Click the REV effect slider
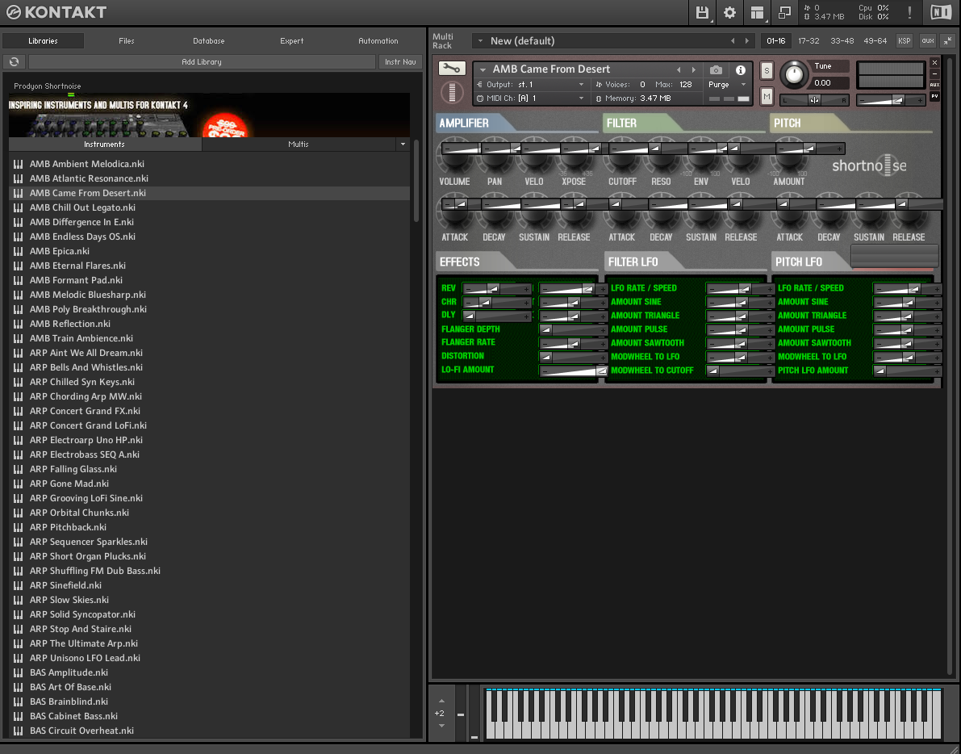The width and height of the screenshot is (961, 754). [497, 289]
